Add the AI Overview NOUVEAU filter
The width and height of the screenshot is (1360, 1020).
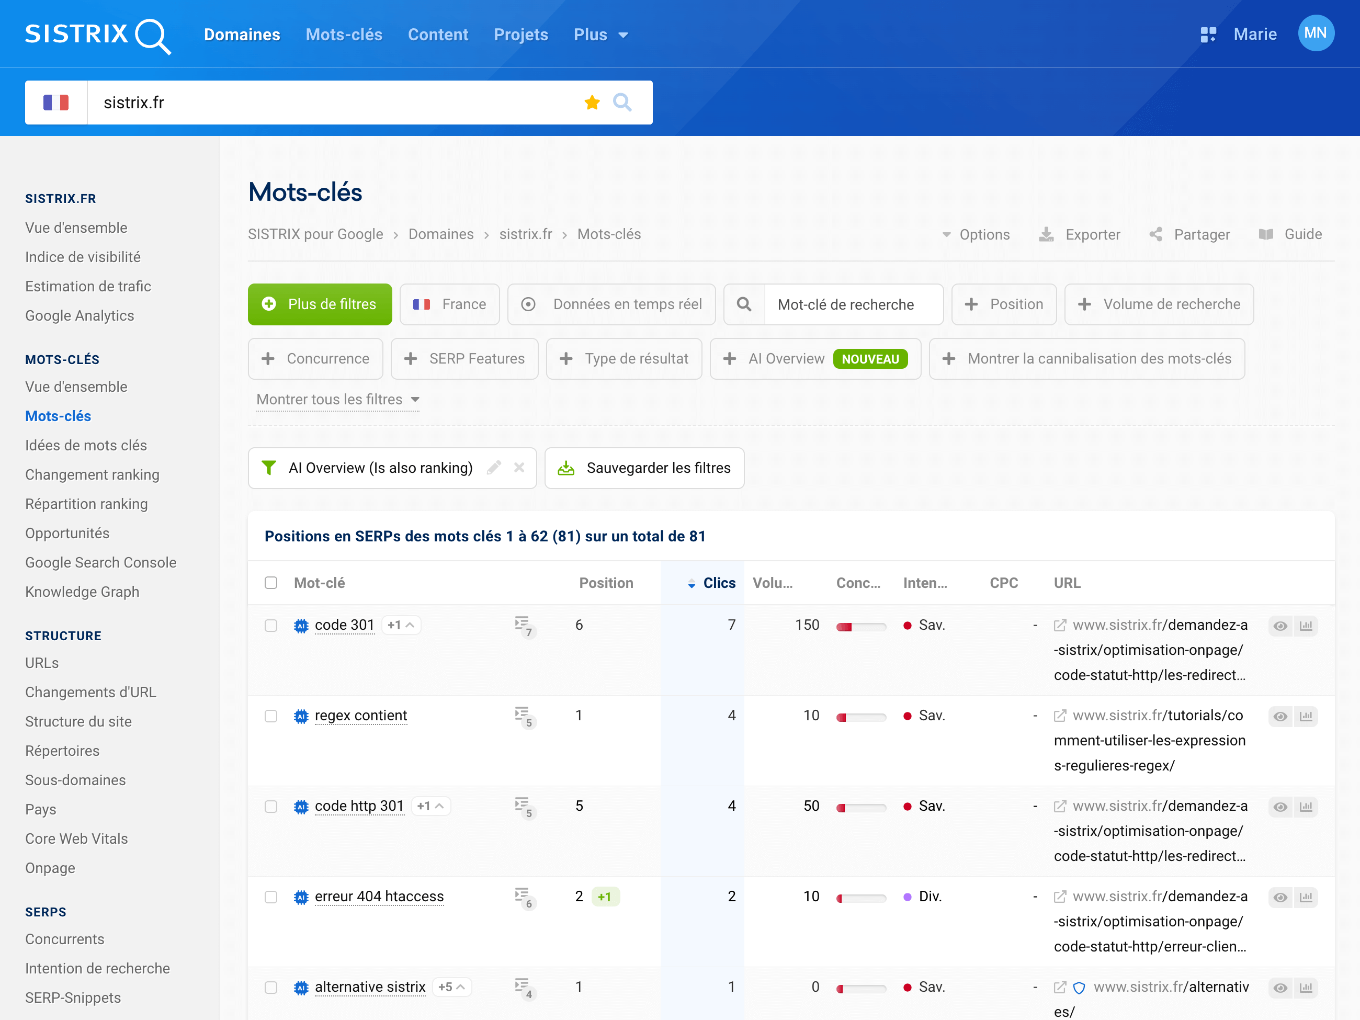click(x=814, y=358)
